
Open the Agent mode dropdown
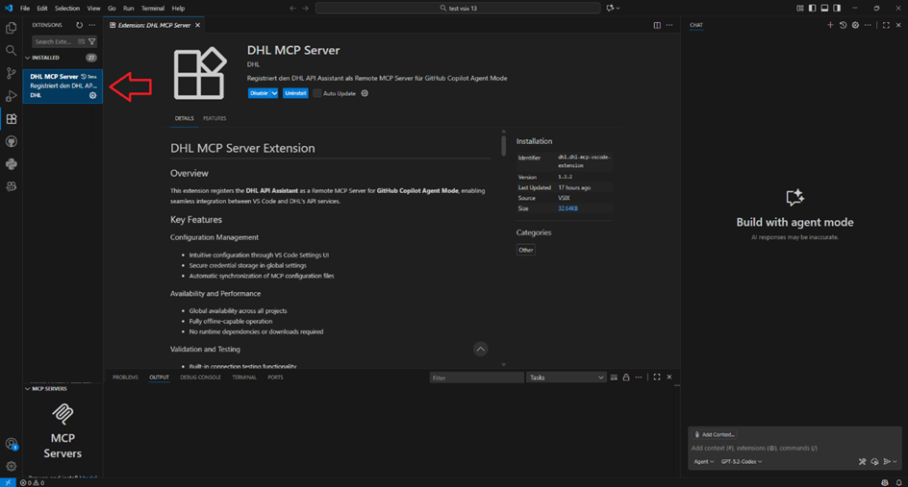point(703,462)
